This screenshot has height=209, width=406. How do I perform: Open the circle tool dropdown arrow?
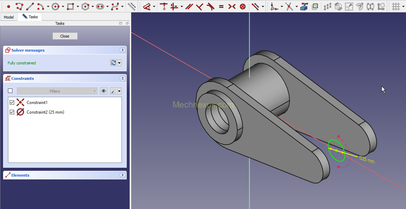(63, 7)
